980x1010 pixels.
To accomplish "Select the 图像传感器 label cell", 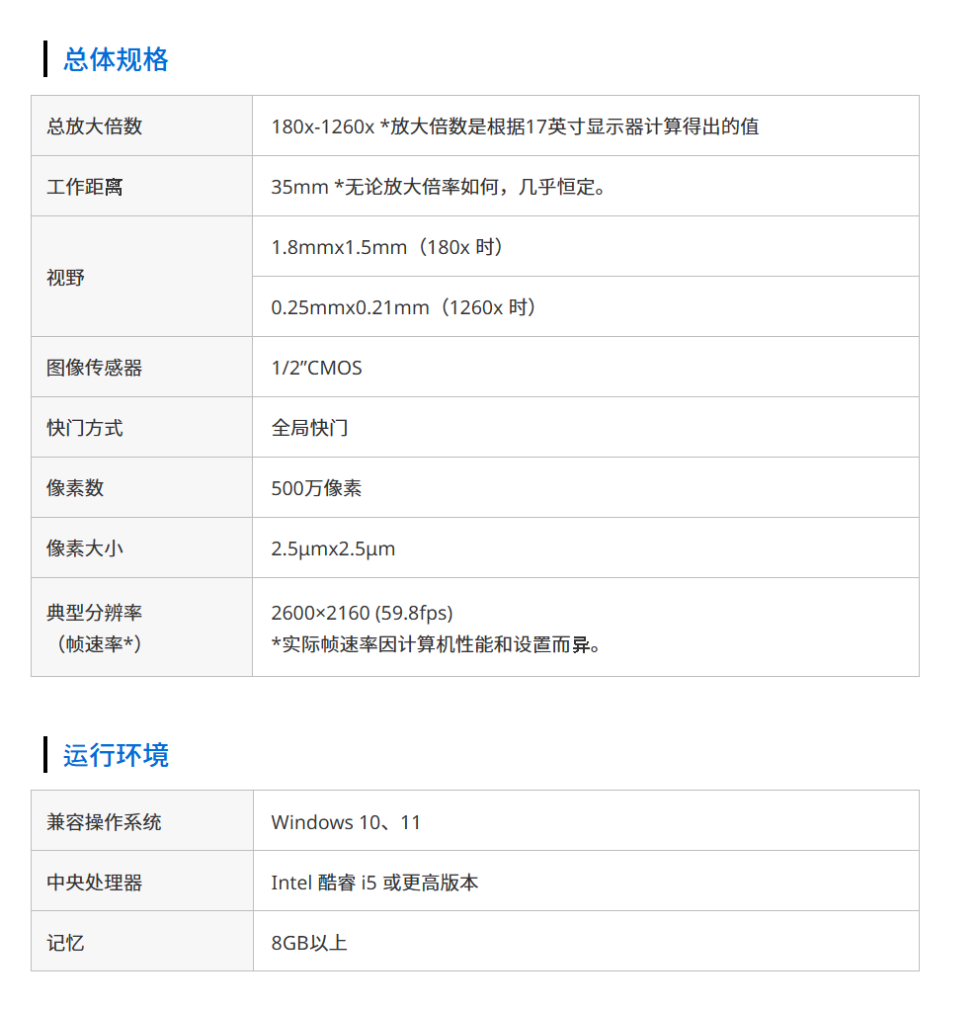I will (x=141, y=368).
